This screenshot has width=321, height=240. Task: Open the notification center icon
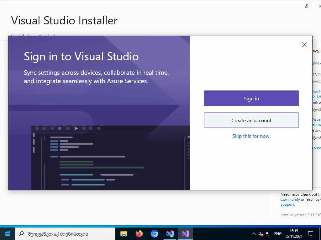[x=311, y=234]
